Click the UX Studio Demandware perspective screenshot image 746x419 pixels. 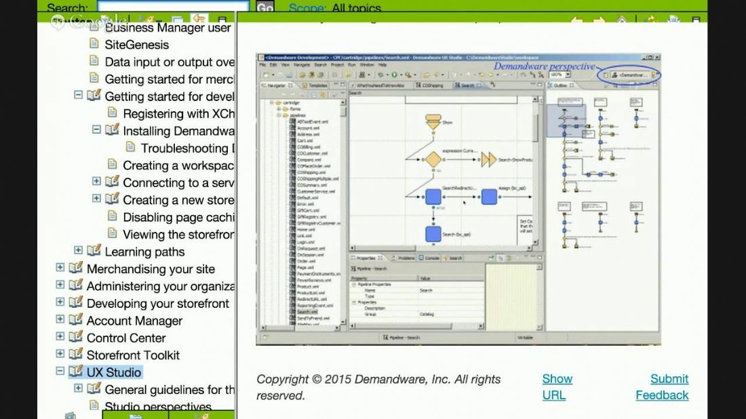[x=458, y=199]
